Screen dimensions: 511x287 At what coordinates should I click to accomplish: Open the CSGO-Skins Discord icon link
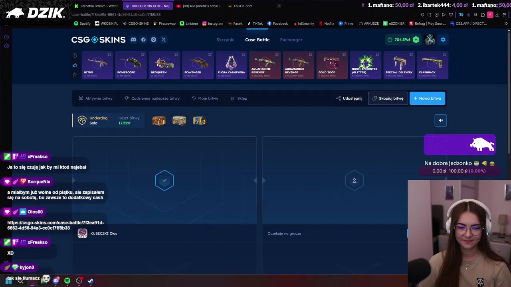[x=133, y=39]
